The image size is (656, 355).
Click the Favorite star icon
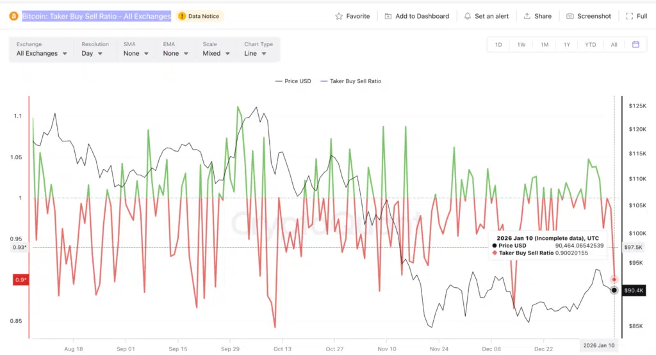pyautogui.click(x=339, y=16)
